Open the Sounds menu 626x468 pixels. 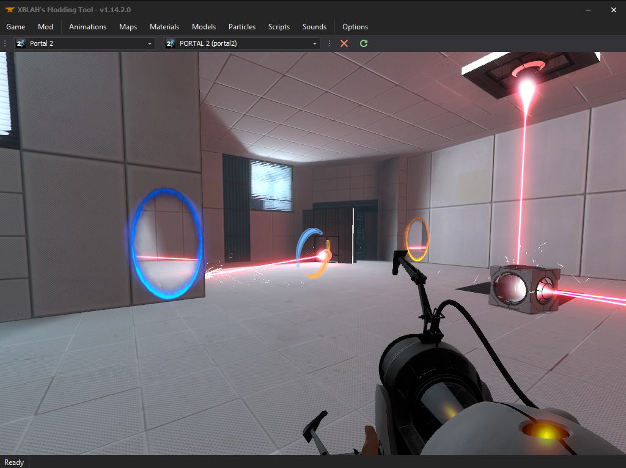[314, 26]
